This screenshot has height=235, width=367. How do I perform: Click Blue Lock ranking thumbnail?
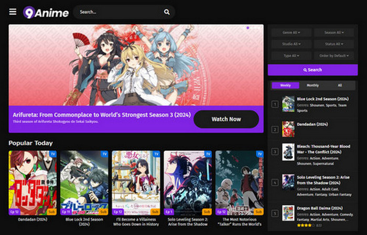click(288, 104)
